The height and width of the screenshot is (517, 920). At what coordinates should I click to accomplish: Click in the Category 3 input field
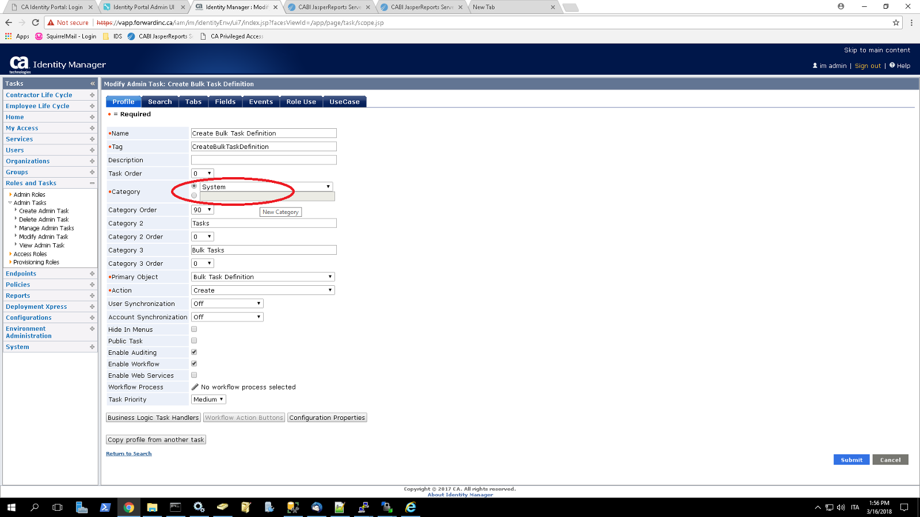point(264,250)
